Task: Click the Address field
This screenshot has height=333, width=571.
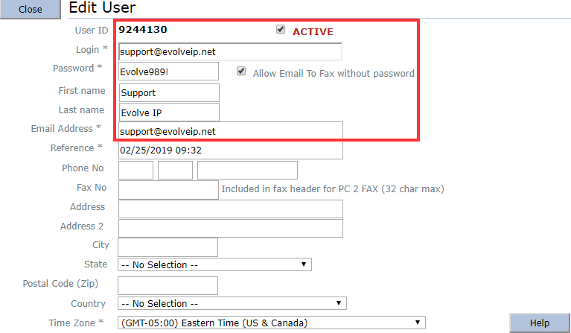Action: [230, 209]
